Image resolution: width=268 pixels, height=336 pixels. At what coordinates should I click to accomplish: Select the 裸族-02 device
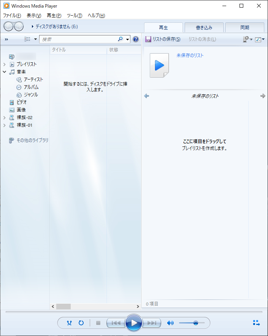click(25, 118)
